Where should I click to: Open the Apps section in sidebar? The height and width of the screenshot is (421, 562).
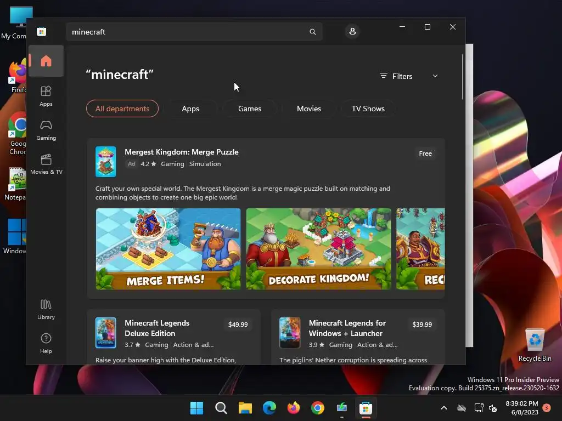[x=46, y=96]
